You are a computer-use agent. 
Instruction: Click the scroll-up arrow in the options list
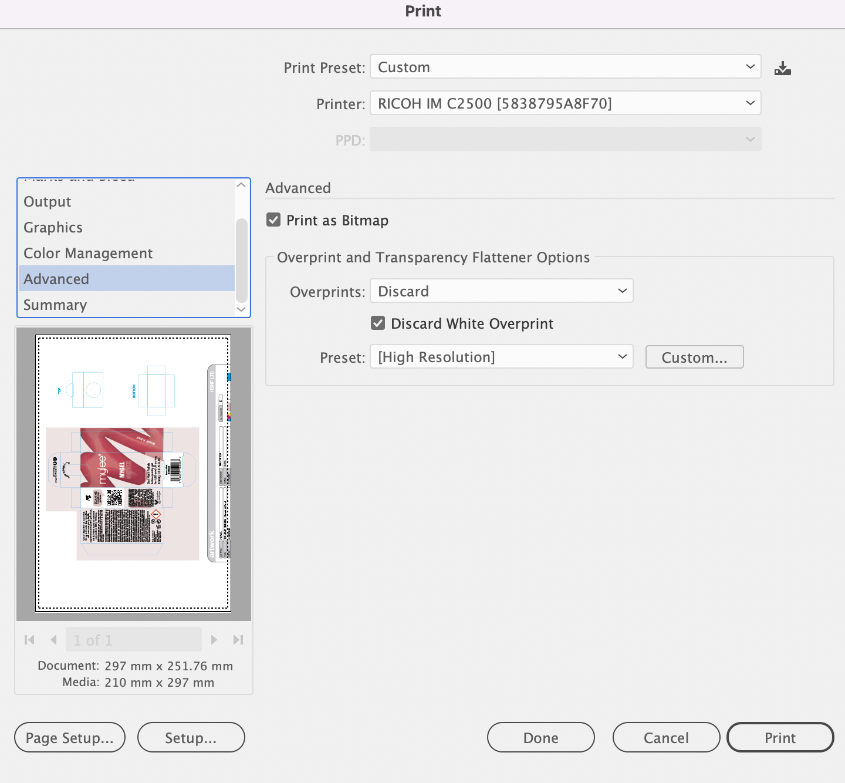tap(241, 185)
